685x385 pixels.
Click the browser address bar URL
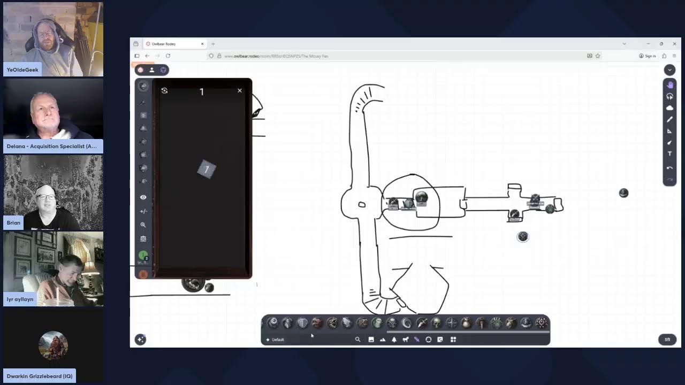click(276, 56)
